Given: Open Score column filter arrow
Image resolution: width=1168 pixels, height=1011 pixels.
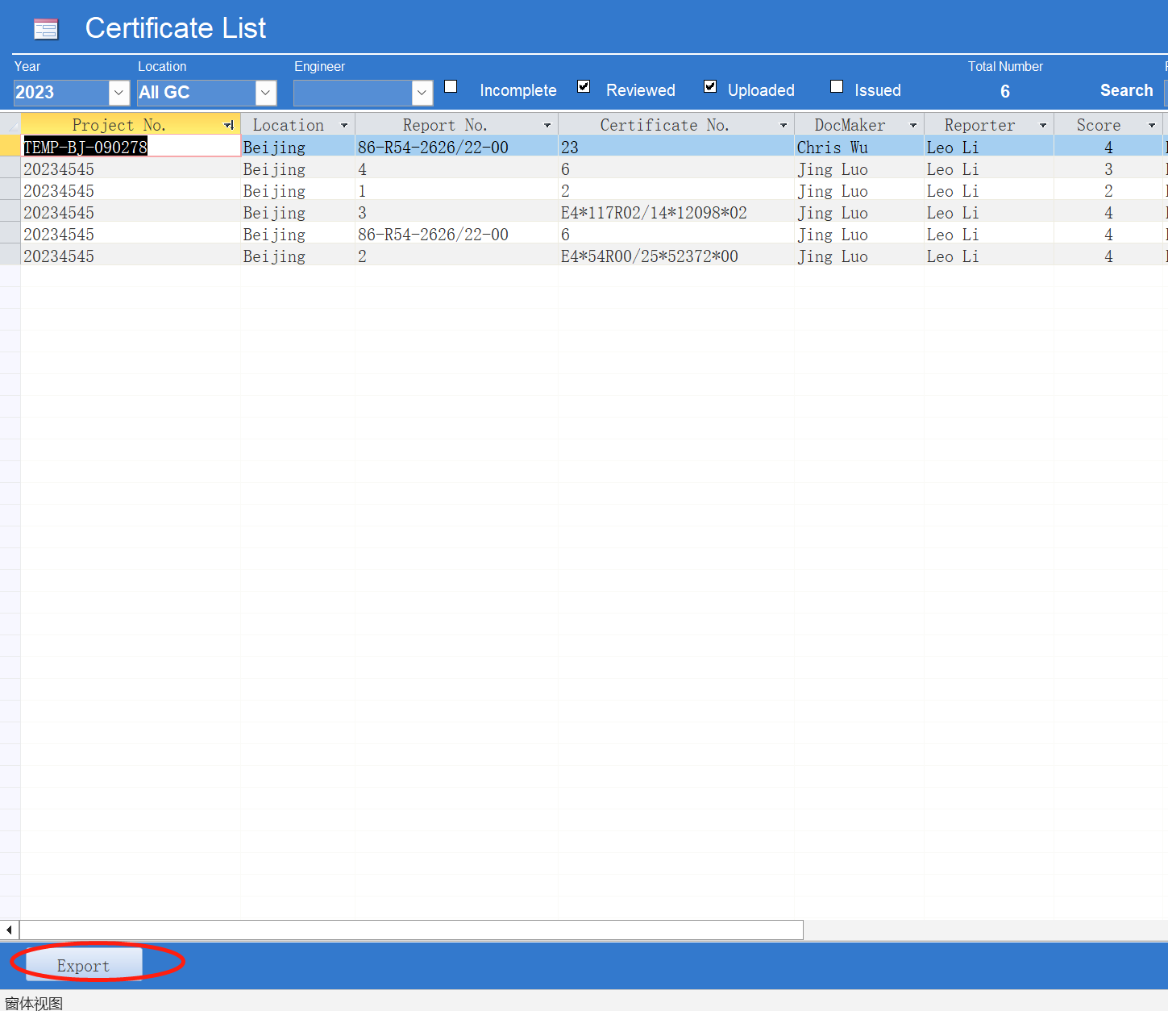Looking at the screenshot, I should point(1152,125).
